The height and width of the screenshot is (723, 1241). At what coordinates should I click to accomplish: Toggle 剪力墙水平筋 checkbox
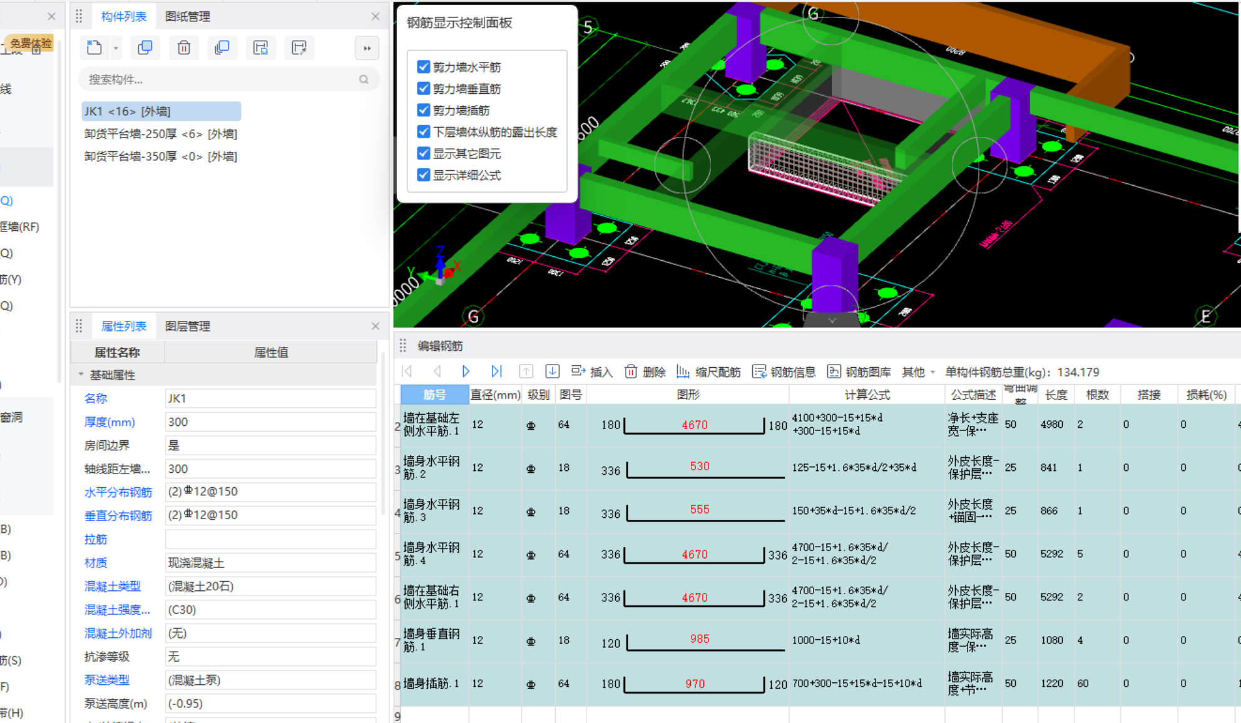pyautogui.click(x=424, y=67)
